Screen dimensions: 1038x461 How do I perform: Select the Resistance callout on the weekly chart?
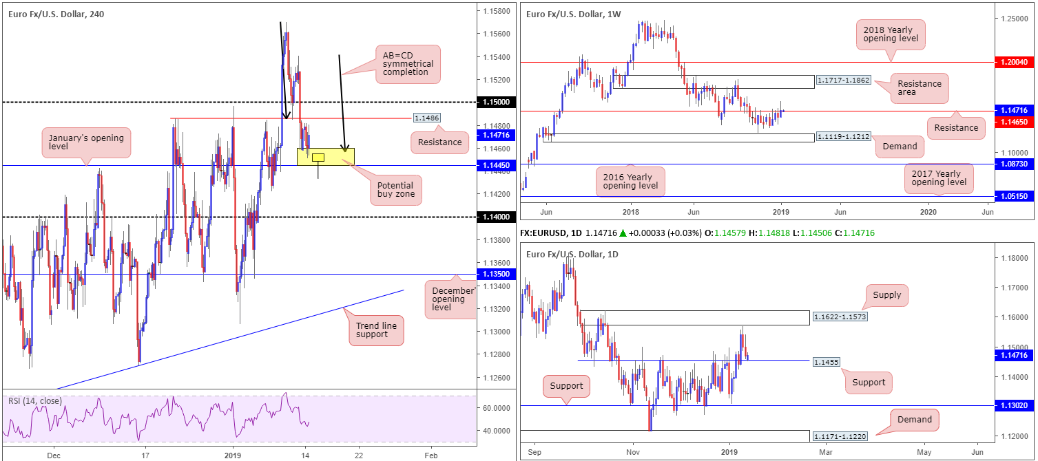[955, 127]
